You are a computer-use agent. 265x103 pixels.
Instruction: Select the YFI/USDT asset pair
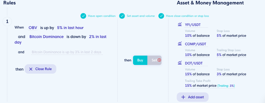tap(193, 25)
